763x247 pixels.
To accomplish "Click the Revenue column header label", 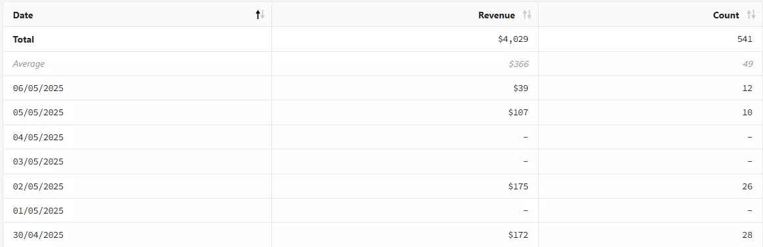I will pos(496,15).
